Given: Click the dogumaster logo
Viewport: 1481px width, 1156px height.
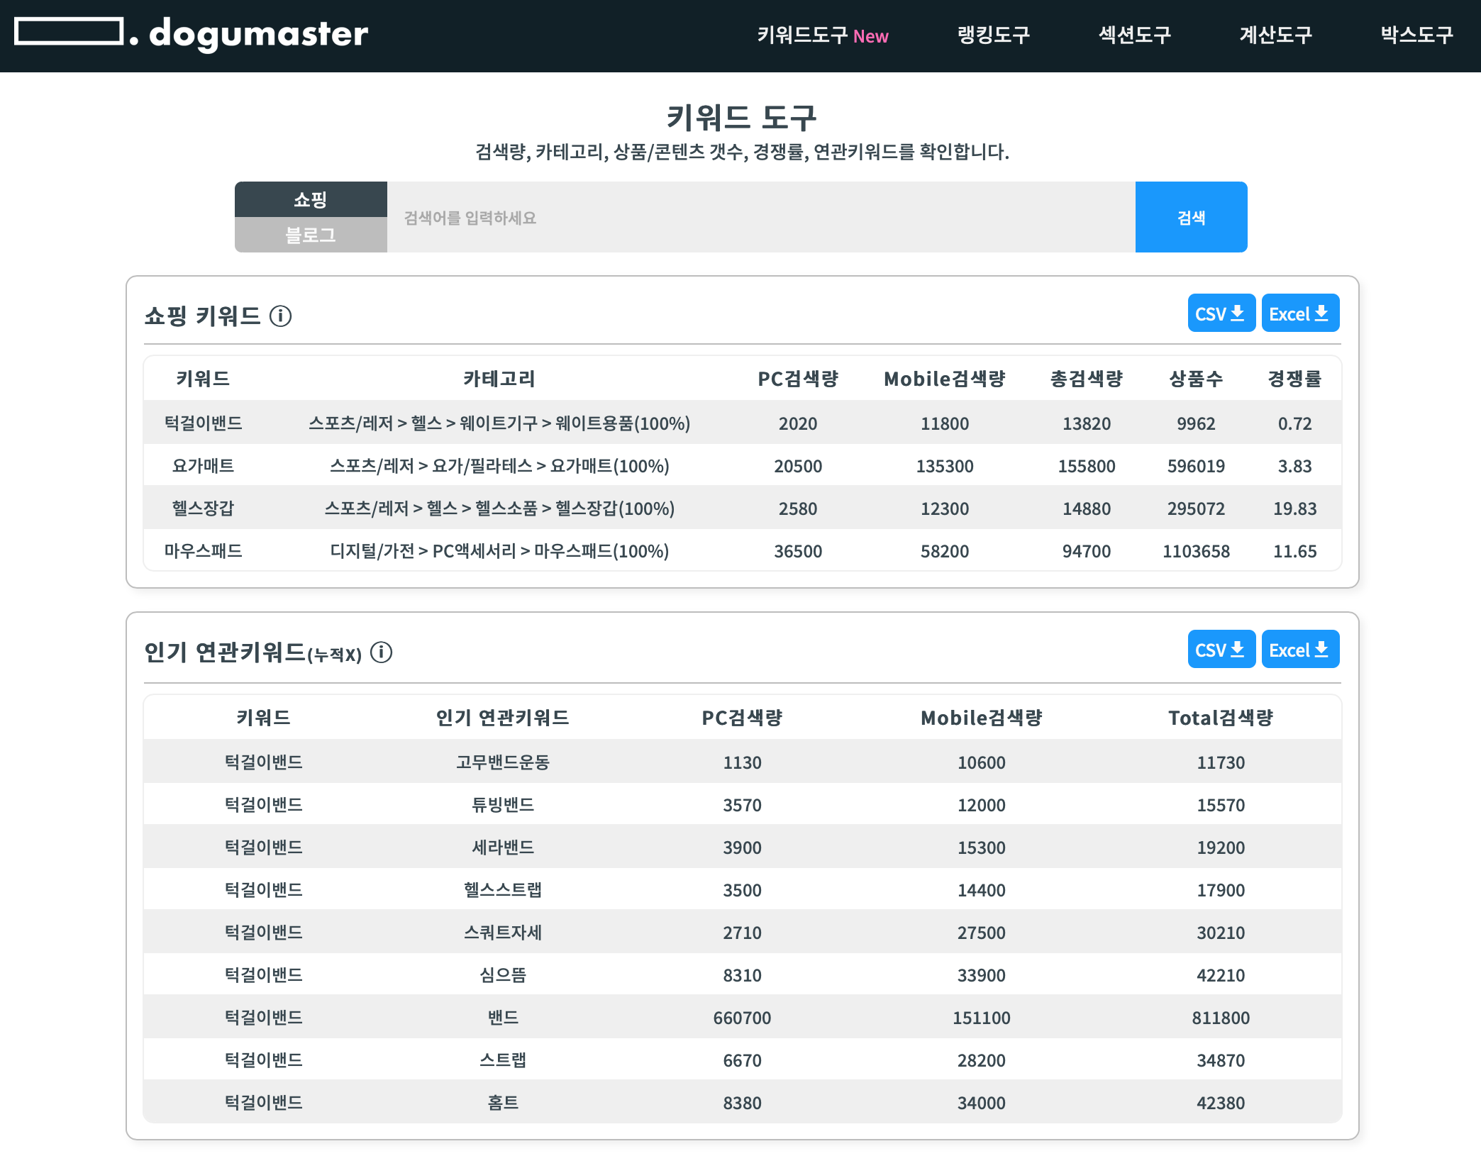Looking at the screenshot, I should point(192,33).
